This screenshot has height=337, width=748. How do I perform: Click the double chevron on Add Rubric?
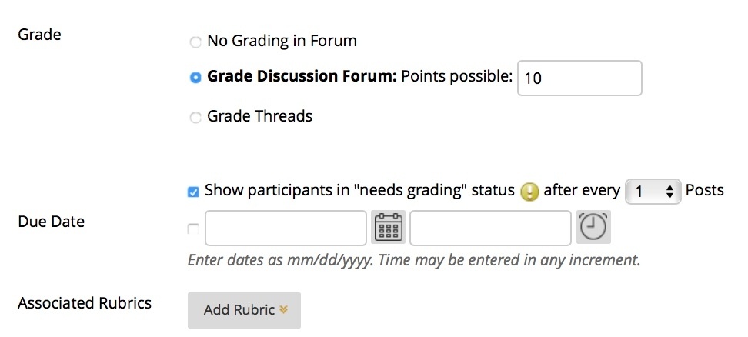284,310
